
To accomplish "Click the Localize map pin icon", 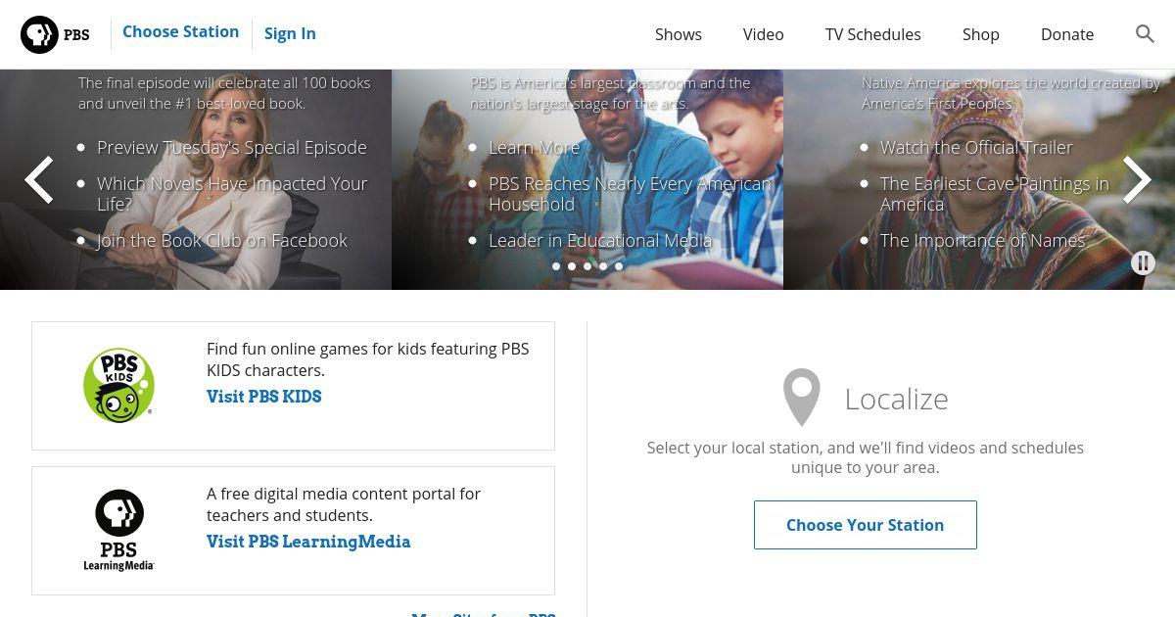I will click(x=802, y=397).
